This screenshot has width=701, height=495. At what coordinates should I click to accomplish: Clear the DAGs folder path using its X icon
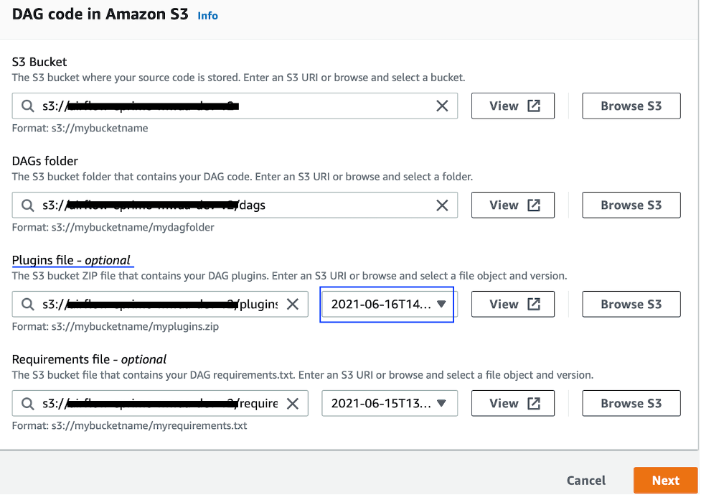click(443, 205)
